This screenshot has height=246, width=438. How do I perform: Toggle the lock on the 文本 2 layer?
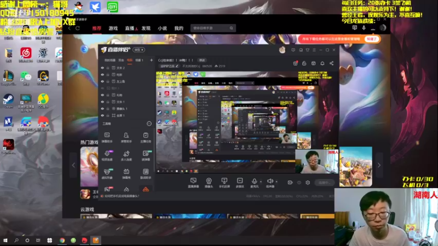(108, 68)
